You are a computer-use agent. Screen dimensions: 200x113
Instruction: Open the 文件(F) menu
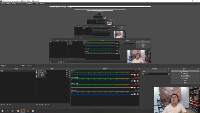point(3,4)
